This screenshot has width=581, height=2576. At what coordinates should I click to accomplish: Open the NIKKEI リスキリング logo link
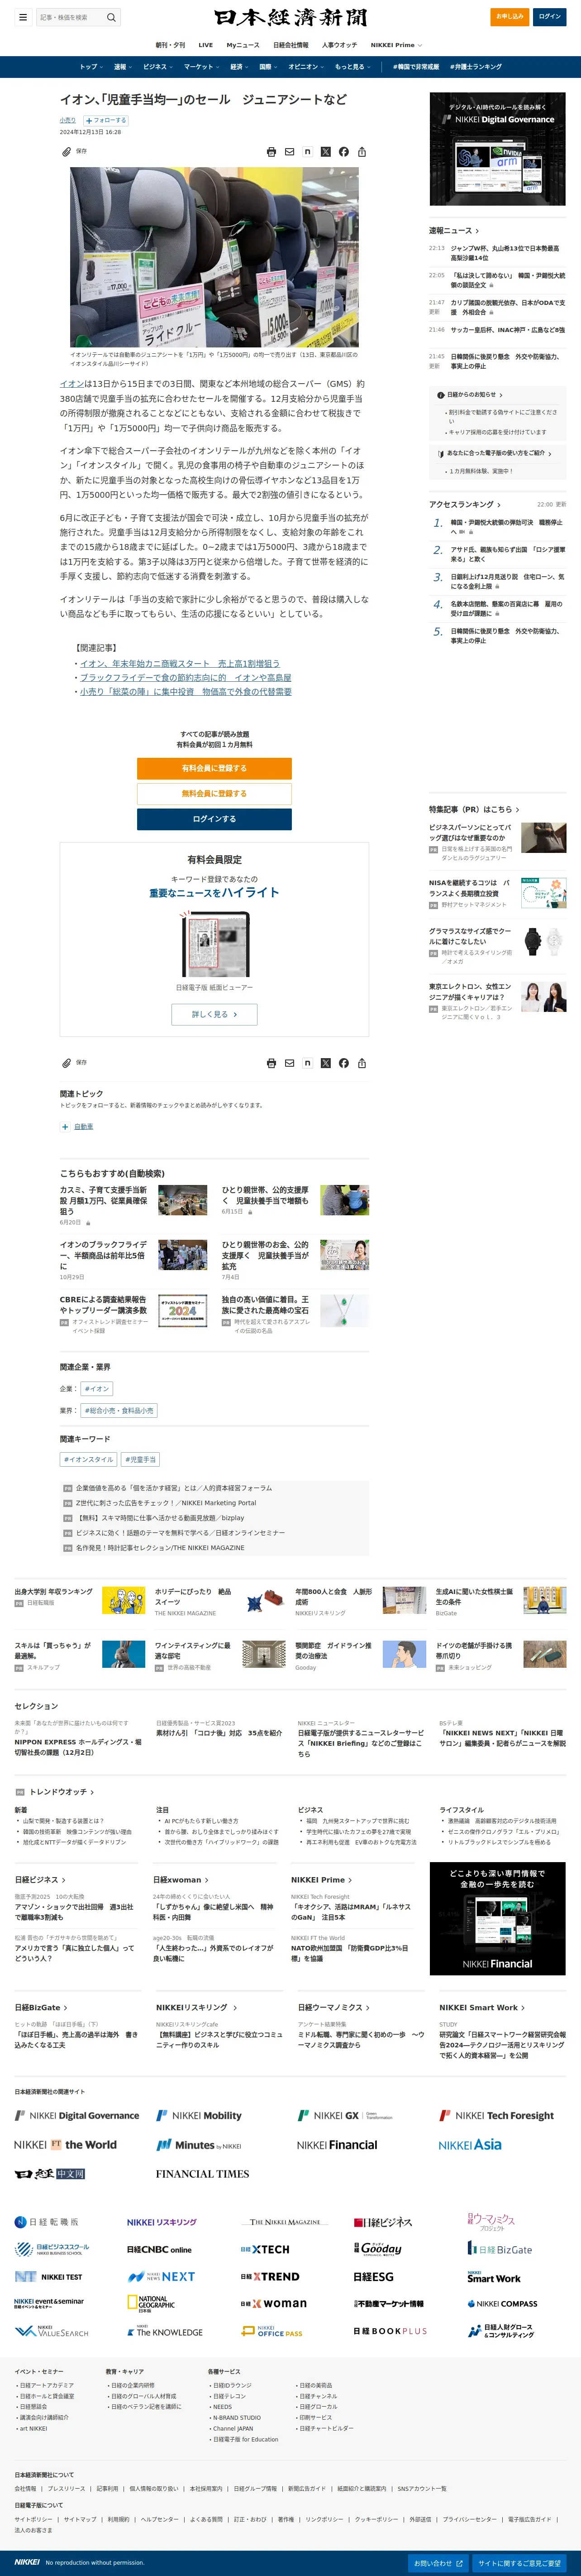(x=162, y=2222)
